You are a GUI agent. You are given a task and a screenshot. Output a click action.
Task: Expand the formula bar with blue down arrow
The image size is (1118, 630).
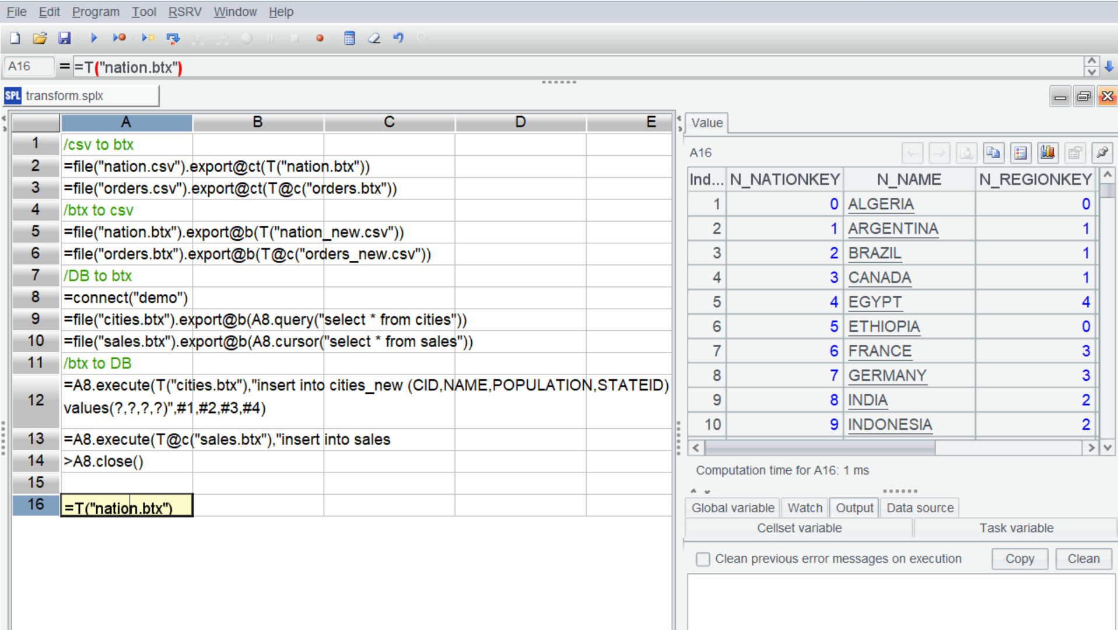point(1109,66)
